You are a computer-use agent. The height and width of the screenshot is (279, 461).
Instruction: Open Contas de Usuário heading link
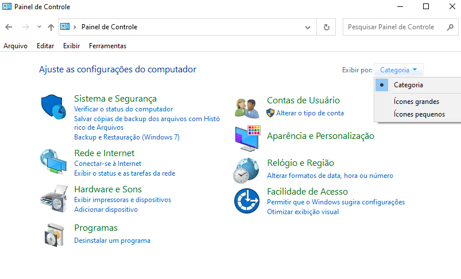point(304,100)
